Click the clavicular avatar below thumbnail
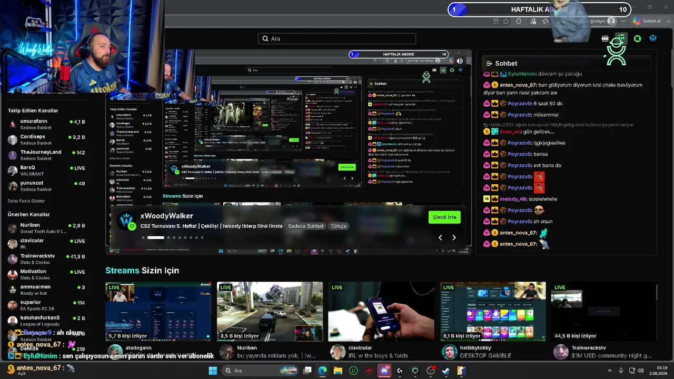The height and width of the screenshot is (379, 674). (338, 352)
